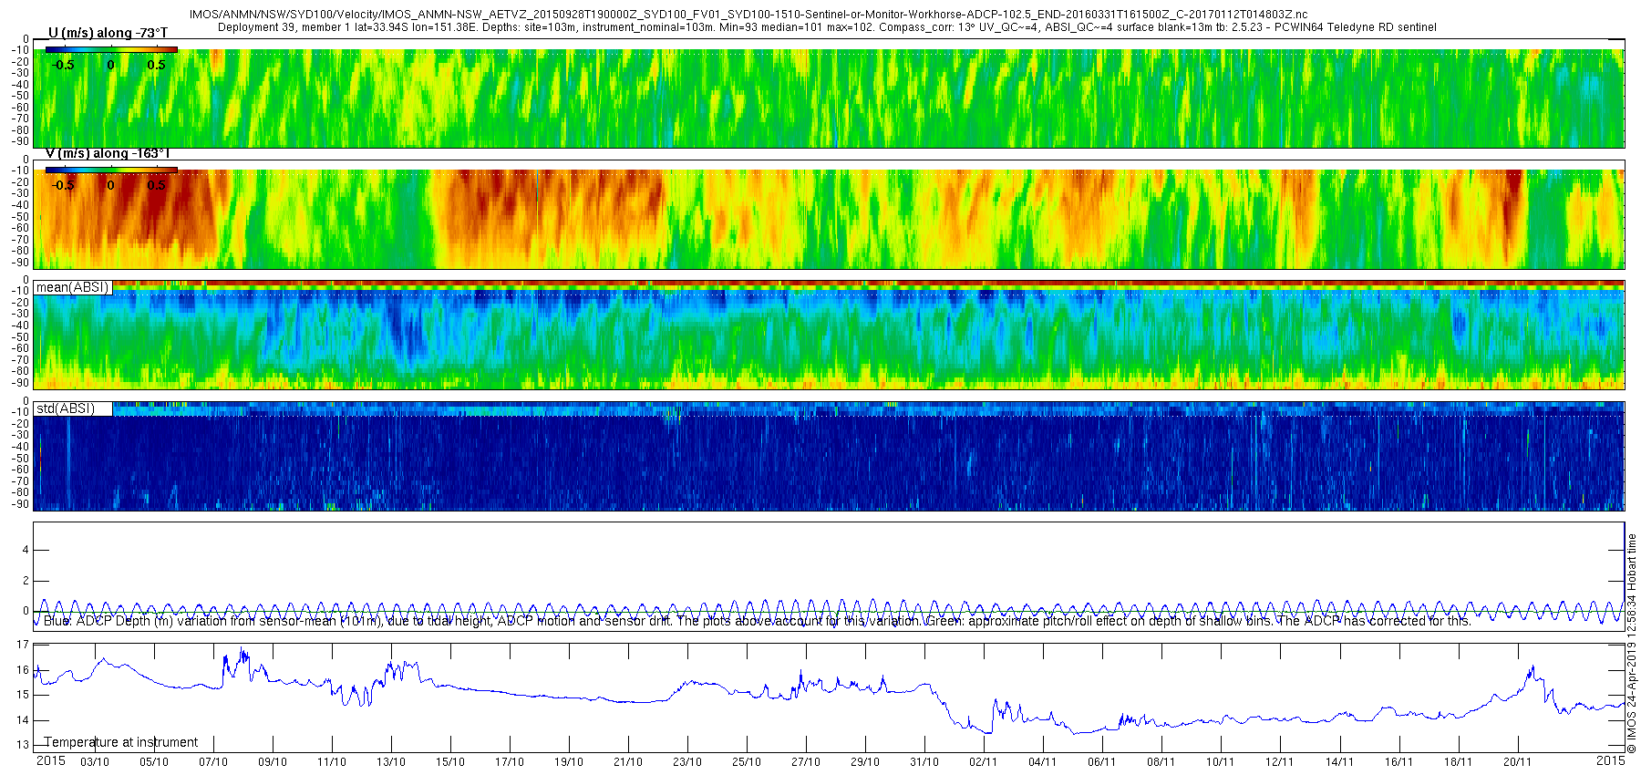Click the 11/10 date tick label
The image size is (1641, 775).
tap(332, 761)
